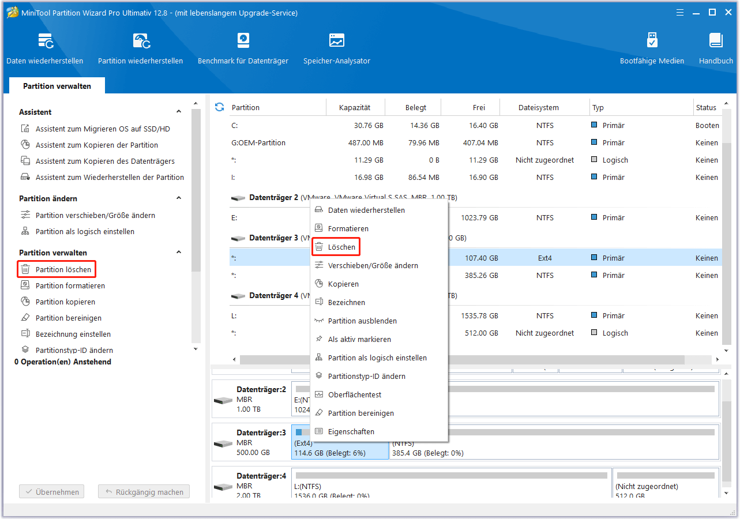740x519 pixels.
Task: Collapse the Partition verwalten sidebar section
Action: [179, 253]
